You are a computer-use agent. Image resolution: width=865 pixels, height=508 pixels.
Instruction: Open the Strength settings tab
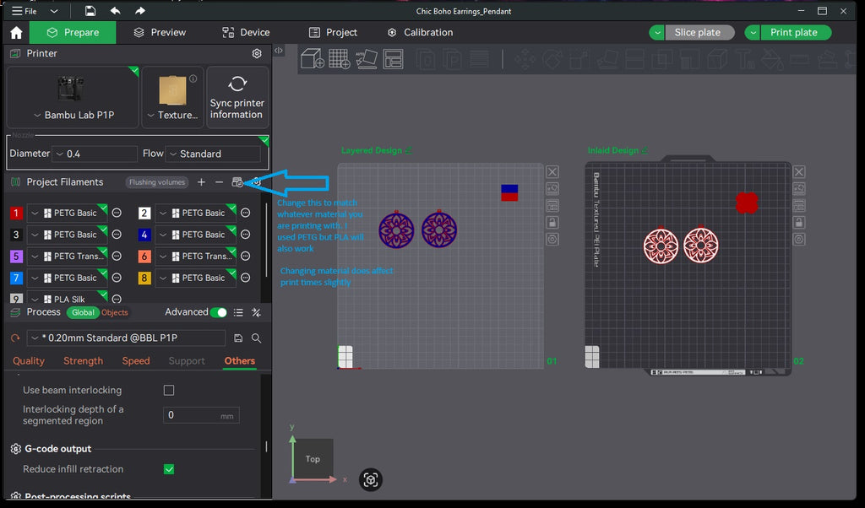pos(84,361)
